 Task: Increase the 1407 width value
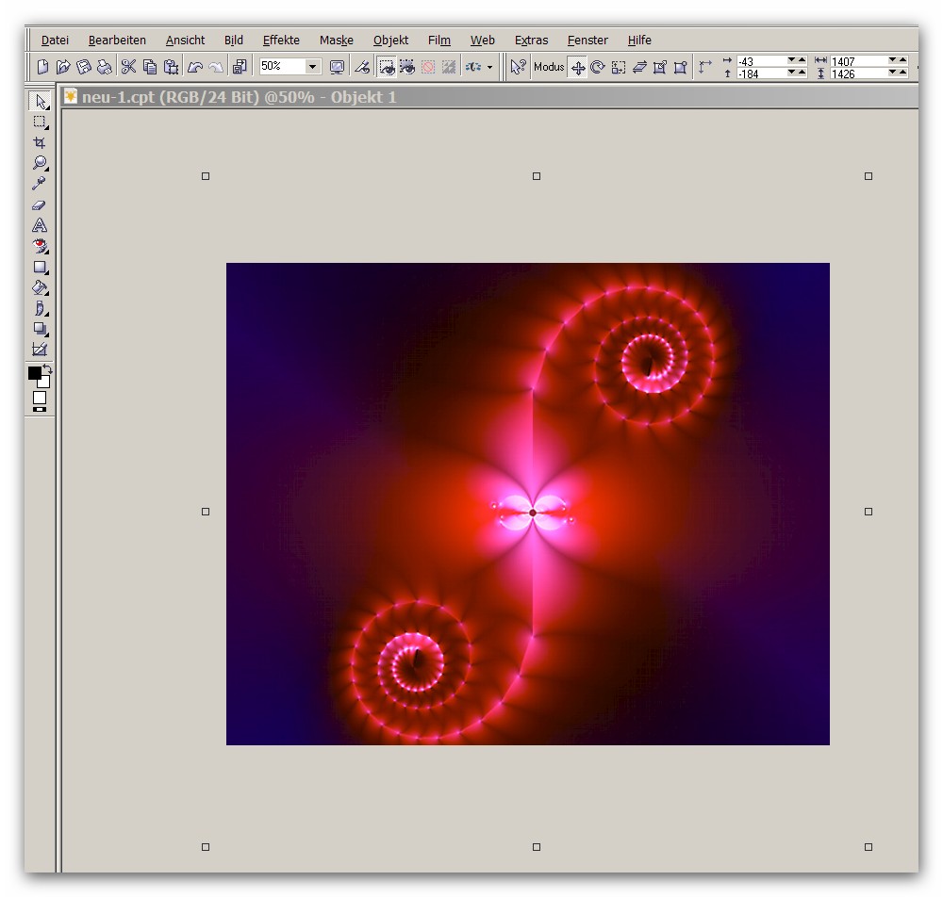click(x=902, y=60)
